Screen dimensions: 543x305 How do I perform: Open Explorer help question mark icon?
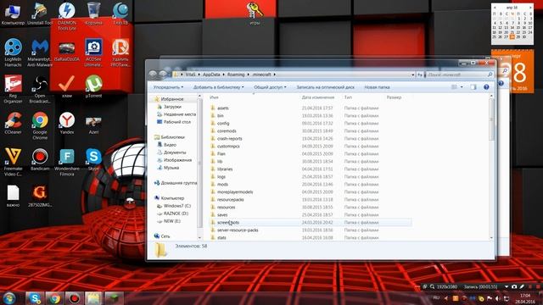point(486,87)
